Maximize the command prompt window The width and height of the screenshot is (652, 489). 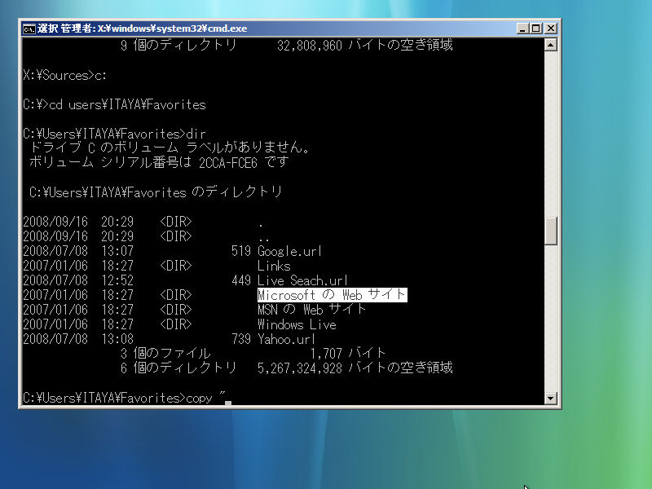tap(536, 29)
